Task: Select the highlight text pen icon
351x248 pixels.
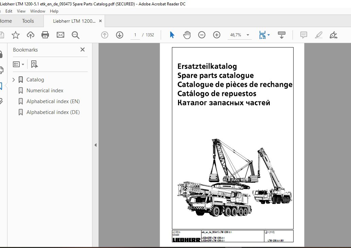Action: [318, 35]
